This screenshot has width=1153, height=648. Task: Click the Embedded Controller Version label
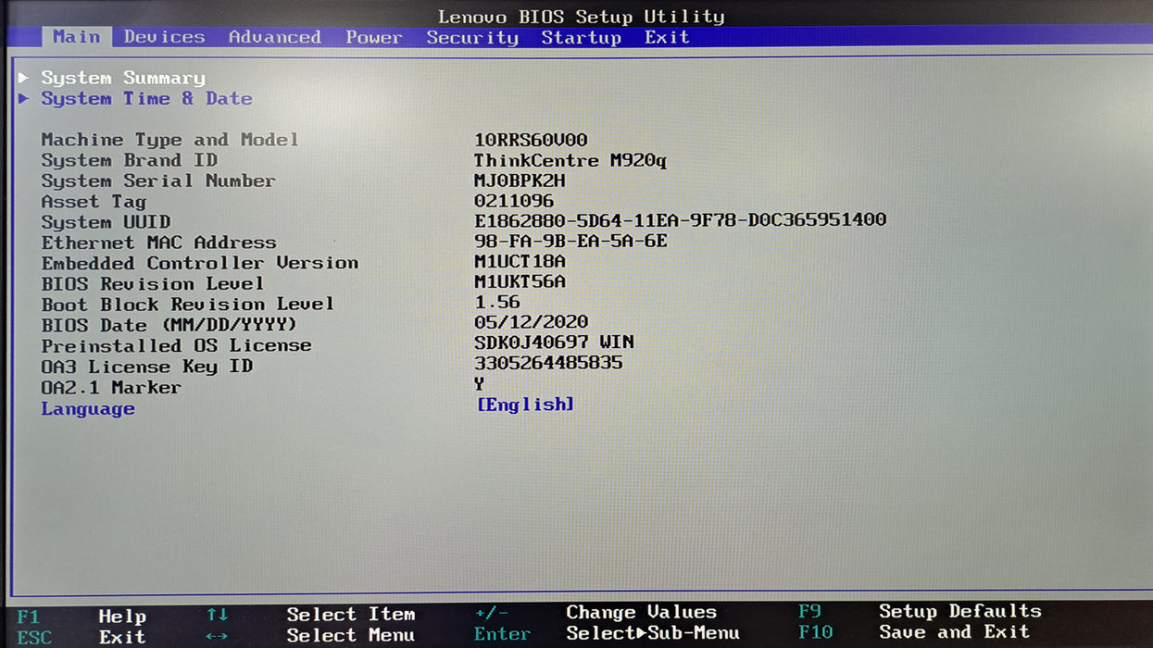[x=199, y=263]
